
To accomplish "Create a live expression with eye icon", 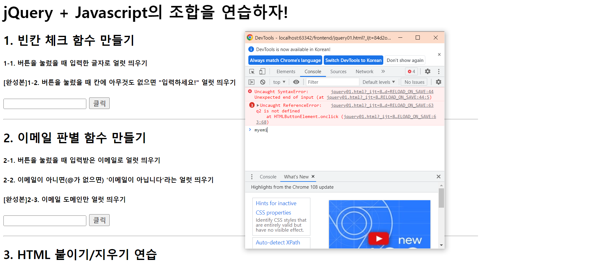I will tap(296, 82).
